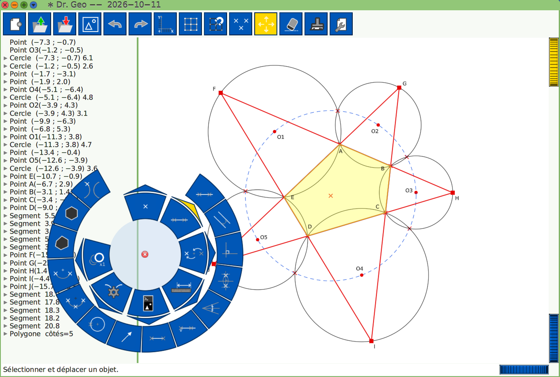The width and height of the screenshot is (560, 377).
Task: Open a sketch with green arrow folder
Action: 40,24
